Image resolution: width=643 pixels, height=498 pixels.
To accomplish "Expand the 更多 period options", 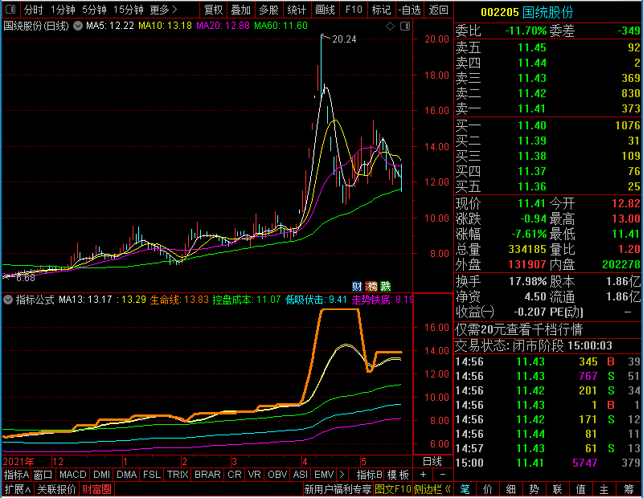I will pyautogui.click(x=164, y=10).
